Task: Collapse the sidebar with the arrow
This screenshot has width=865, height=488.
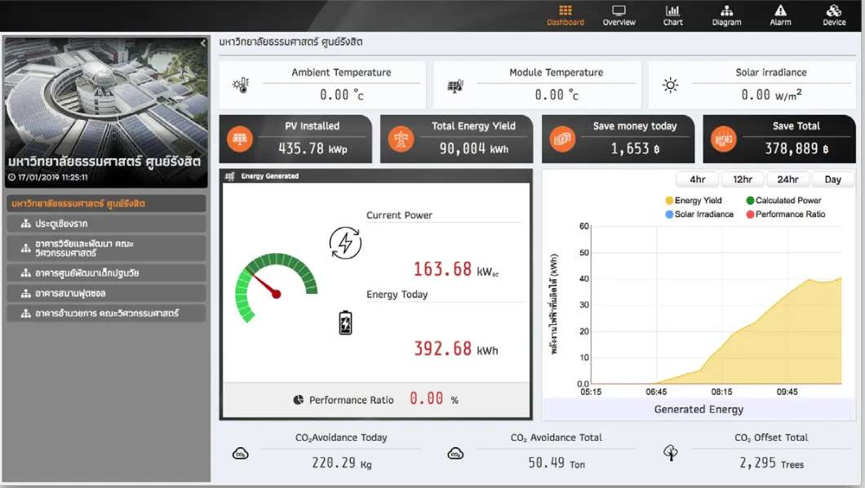Action: click(x=203, y=43)
